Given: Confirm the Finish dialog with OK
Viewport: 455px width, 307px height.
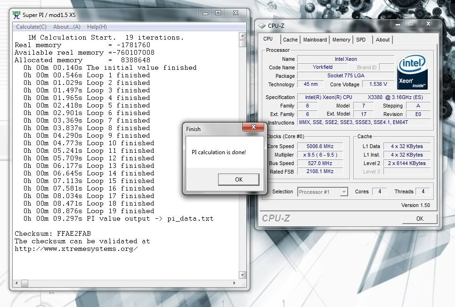Looking at the screenshot, I should click(x=238, y=180).
